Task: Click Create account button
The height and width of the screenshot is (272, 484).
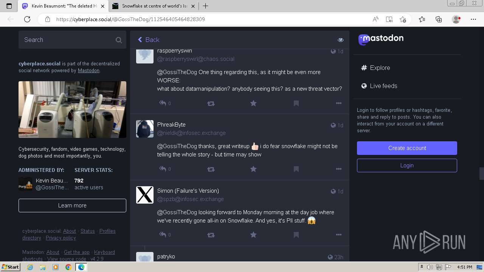Action: click(407, 148)
